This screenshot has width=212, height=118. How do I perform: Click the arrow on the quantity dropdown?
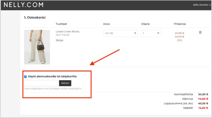pos(158,33)
